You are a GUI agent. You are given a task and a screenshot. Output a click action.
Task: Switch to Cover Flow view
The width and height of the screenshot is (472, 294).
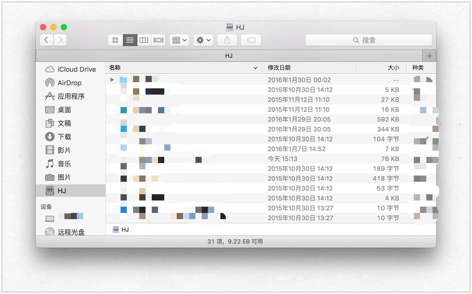pyautogui.click(x=158, y=40)
